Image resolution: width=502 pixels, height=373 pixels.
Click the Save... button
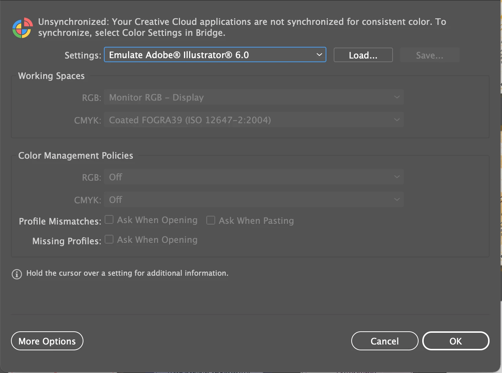pos(430,55)
